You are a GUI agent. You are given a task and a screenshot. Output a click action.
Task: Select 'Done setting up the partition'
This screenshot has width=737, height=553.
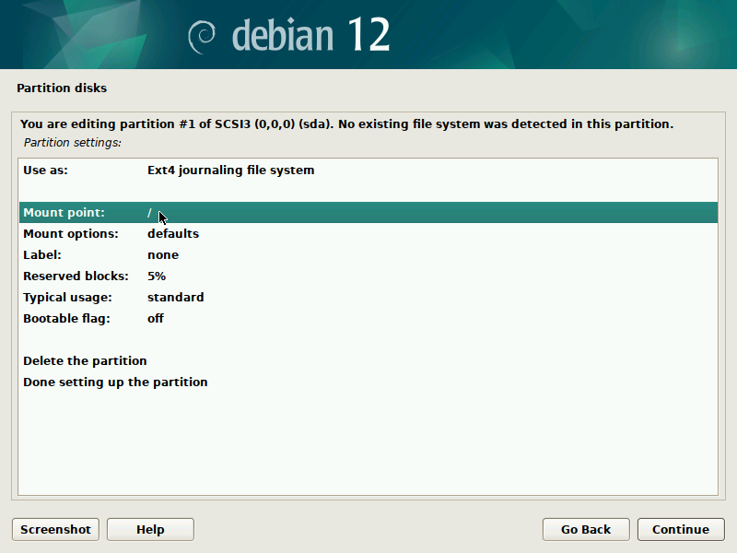(368, 382)
